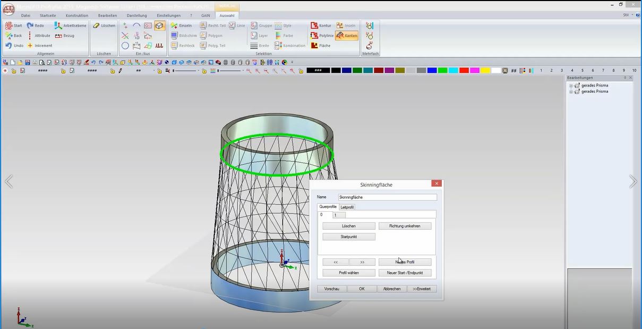
Task: Switch to the Startseite ribbon tab
Action: pos(48,15)
